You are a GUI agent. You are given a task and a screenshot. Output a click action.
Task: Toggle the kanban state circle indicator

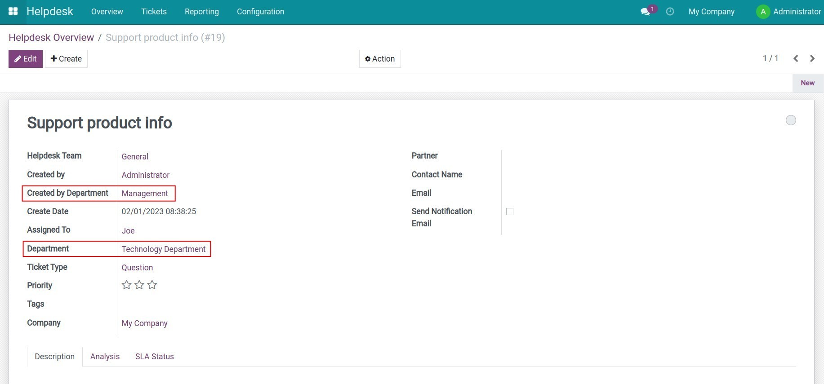tap(791, 120)
